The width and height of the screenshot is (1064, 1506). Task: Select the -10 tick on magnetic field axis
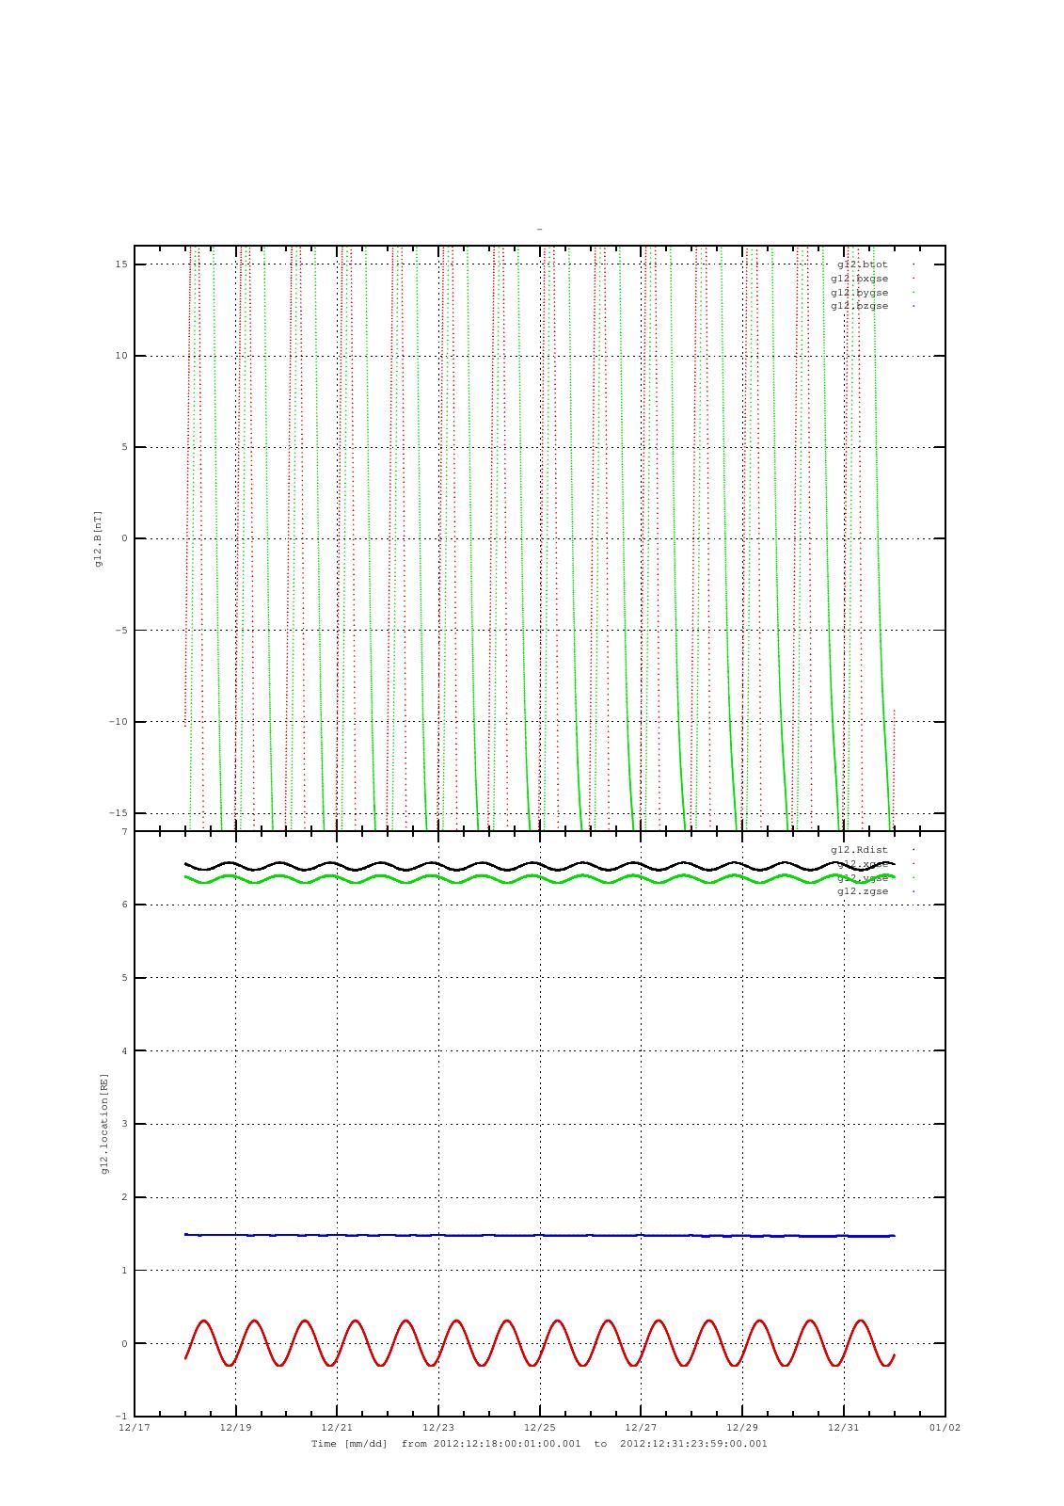pos(119,722)
